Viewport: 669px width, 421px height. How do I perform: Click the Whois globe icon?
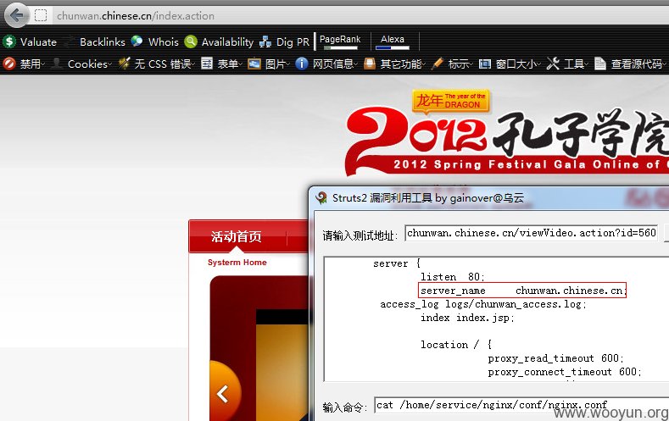[x=137, y=41]
